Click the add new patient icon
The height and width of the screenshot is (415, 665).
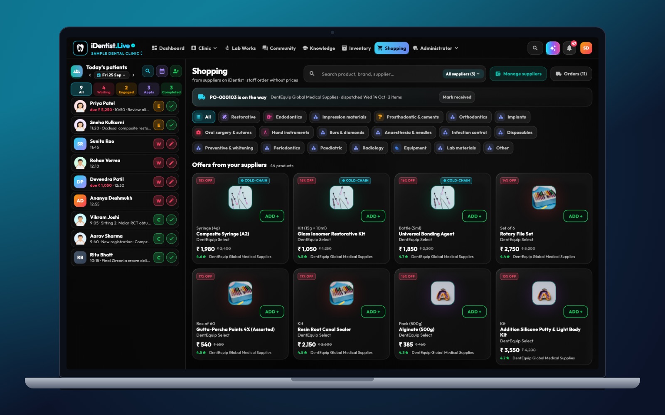point(176,71)
